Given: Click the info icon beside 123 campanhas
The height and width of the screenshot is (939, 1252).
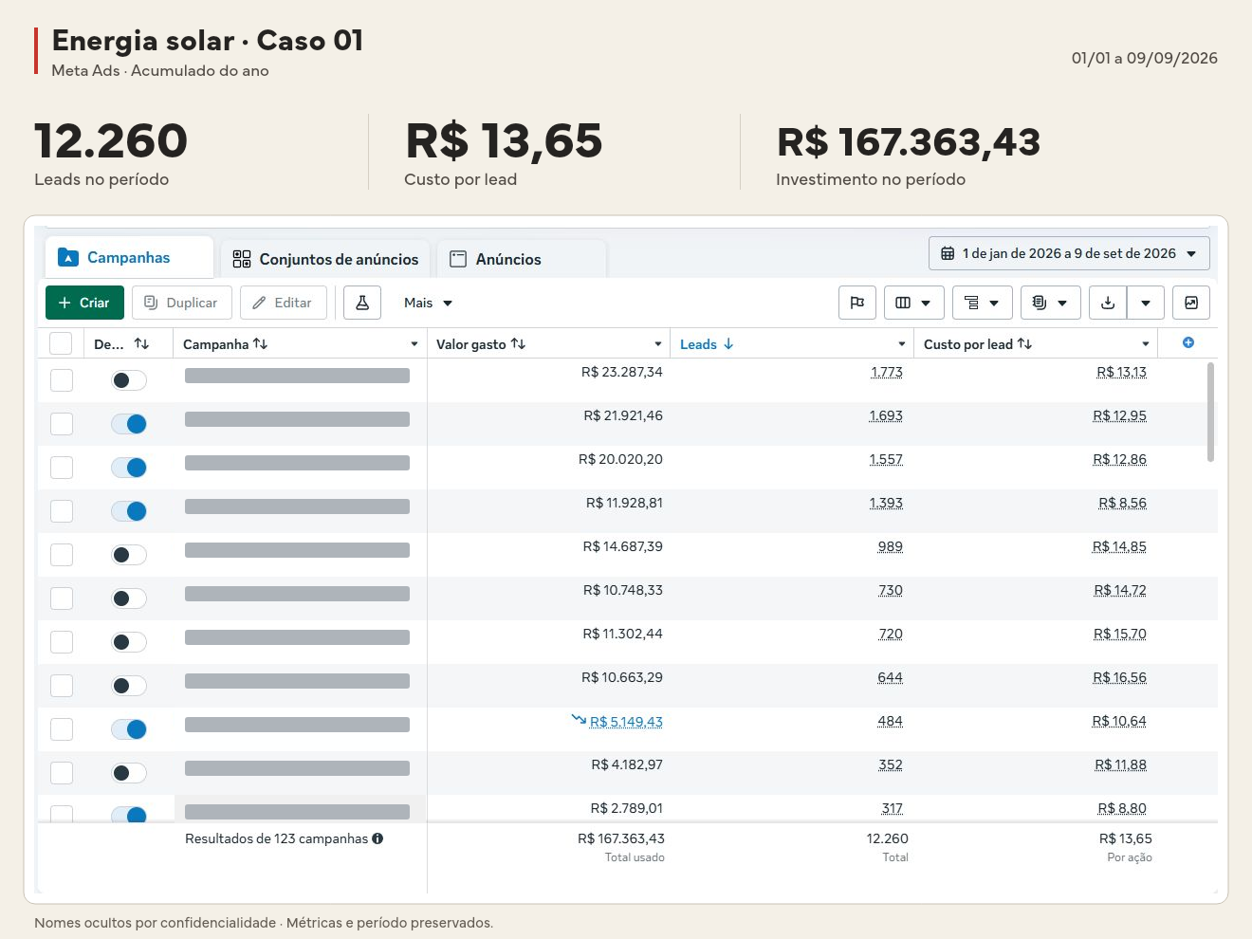Looking at the screenshot, I should click(x=377, y=838).
